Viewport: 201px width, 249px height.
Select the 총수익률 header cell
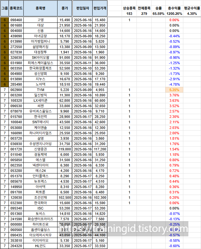click(174, 8)
